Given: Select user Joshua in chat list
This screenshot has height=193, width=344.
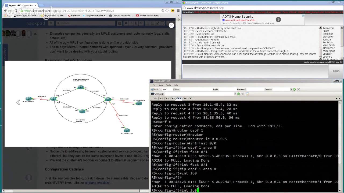Looking at the screenshot, I should coord(327,39).
